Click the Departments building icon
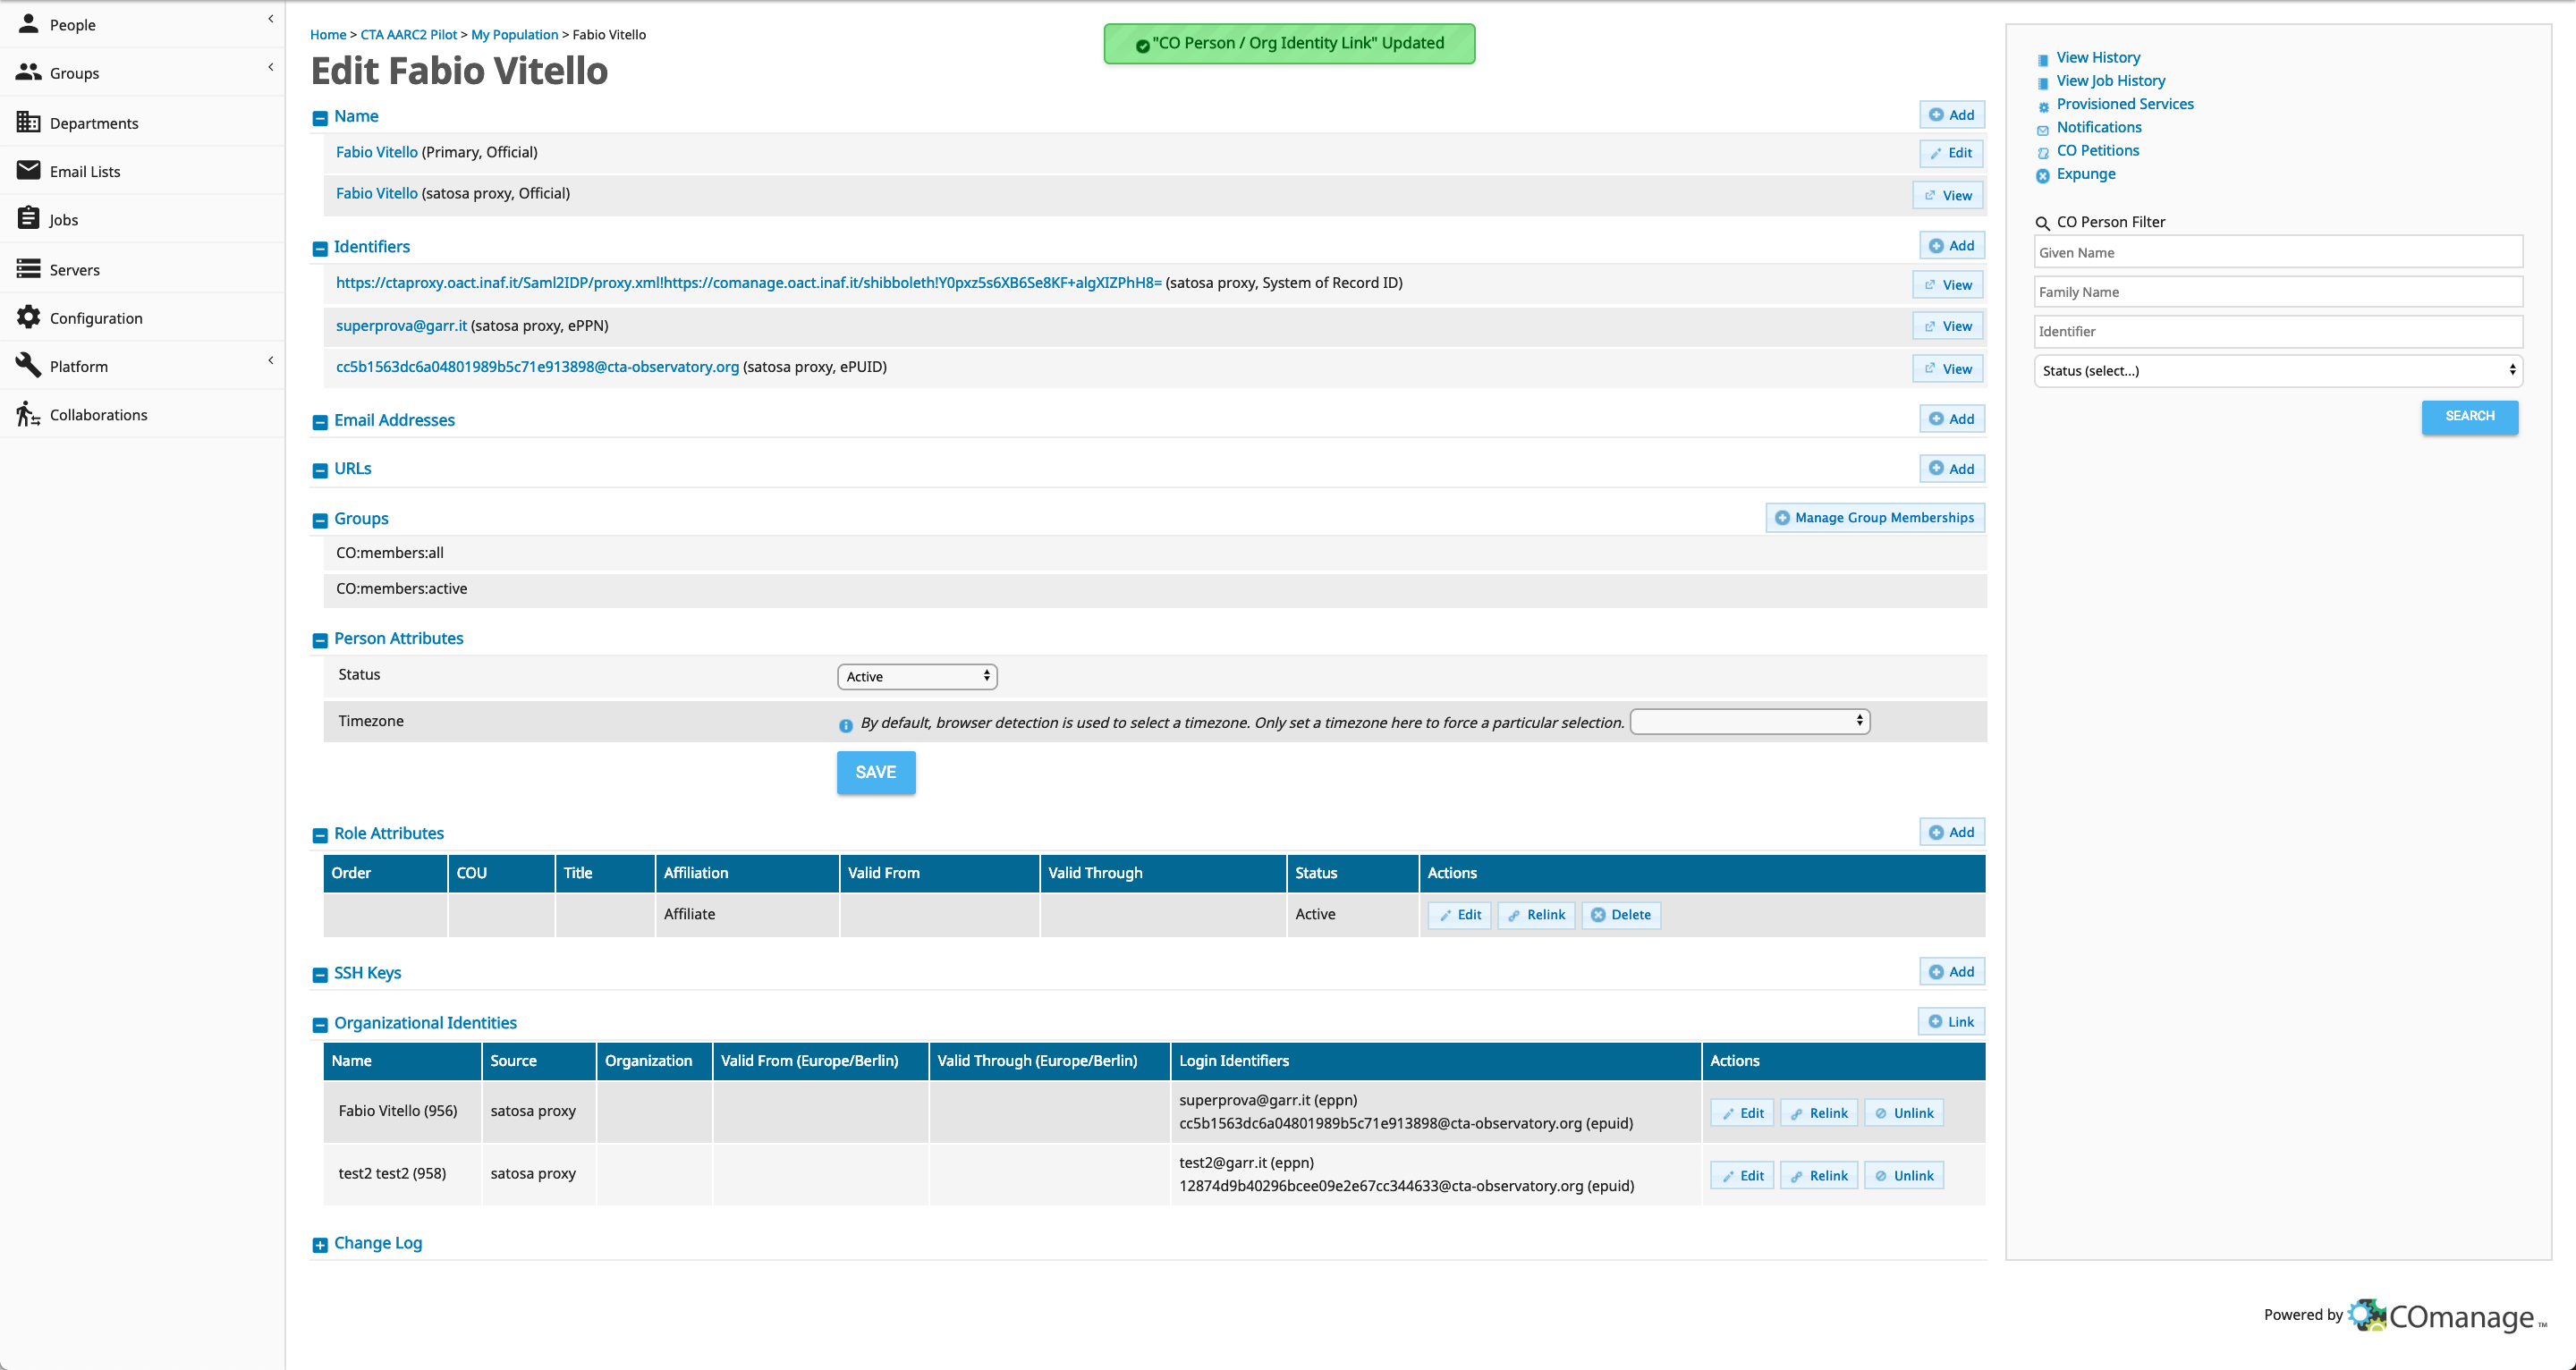This screenshot has height=1370, width=2576. coord(29,122)
